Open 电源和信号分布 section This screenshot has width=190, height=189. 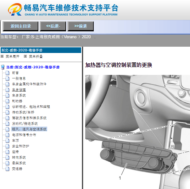(x=24, y=135)
